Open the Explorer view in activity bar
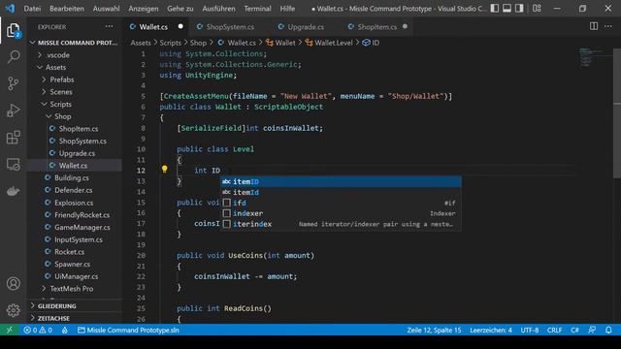621x349 pixels. (13, 31)
